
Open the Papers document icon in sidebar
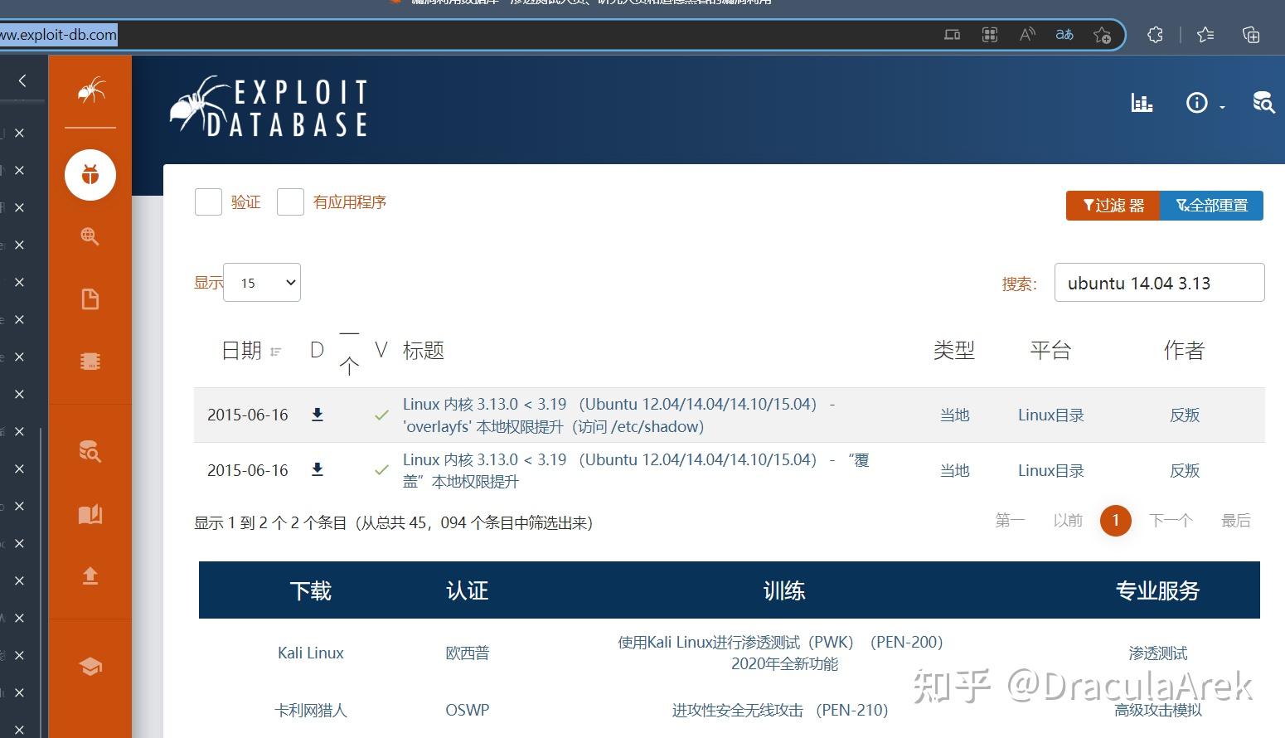click(90, 299)
